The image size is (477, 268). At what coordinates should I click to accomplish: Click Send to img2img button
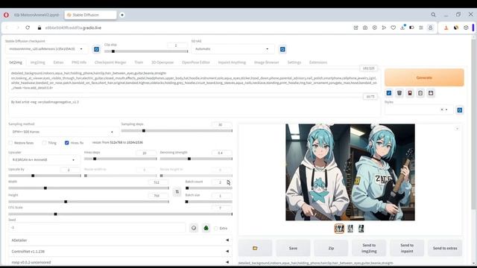coord(369,248)
